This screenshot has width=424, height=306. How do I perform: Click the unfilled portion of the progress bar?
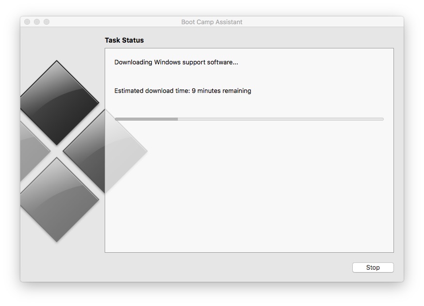point(280,119)
